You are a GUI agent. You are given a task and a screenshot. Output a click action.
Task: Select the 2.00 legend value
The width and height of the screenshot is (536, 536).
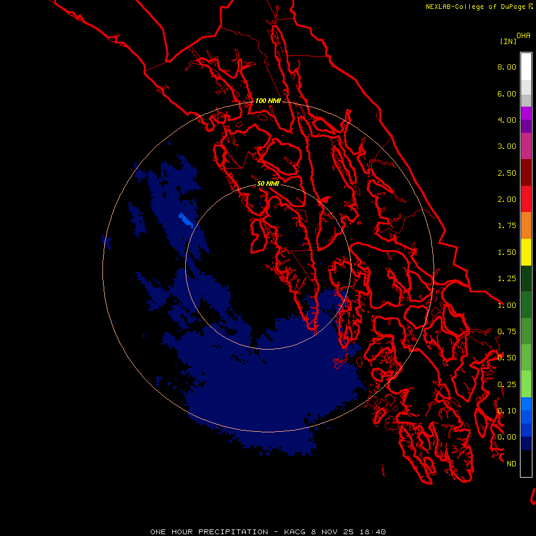(x=507, y=200)
